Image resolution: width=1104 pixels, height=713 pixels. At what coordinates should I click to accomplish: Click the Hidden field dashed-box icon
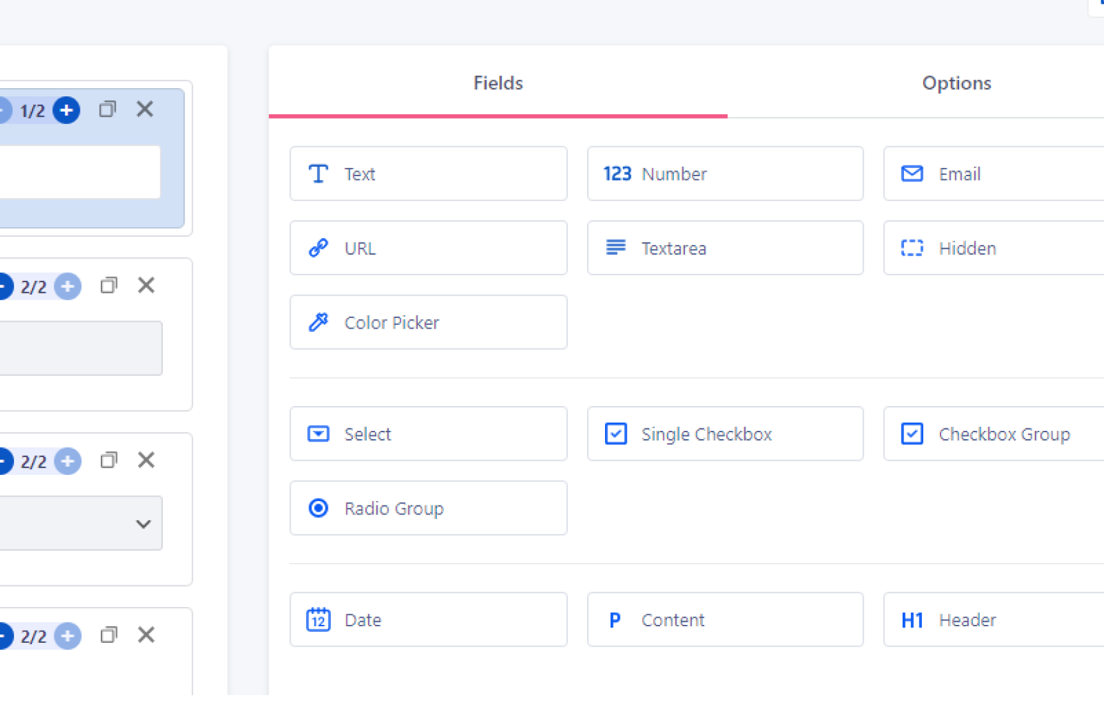pos(912,248)
